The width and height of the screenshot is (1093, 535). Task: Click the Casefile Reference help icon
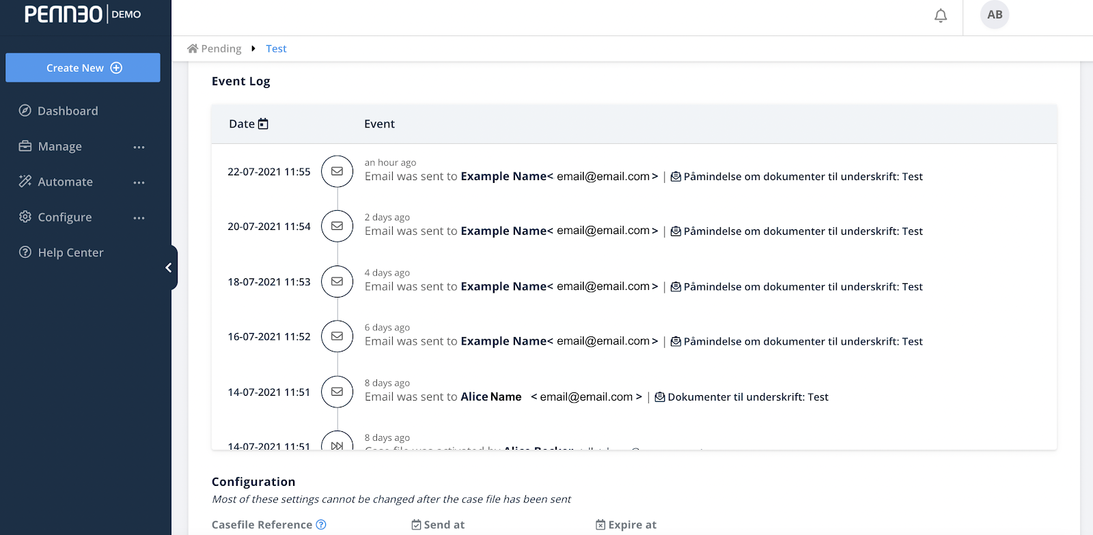pos(321,525)
